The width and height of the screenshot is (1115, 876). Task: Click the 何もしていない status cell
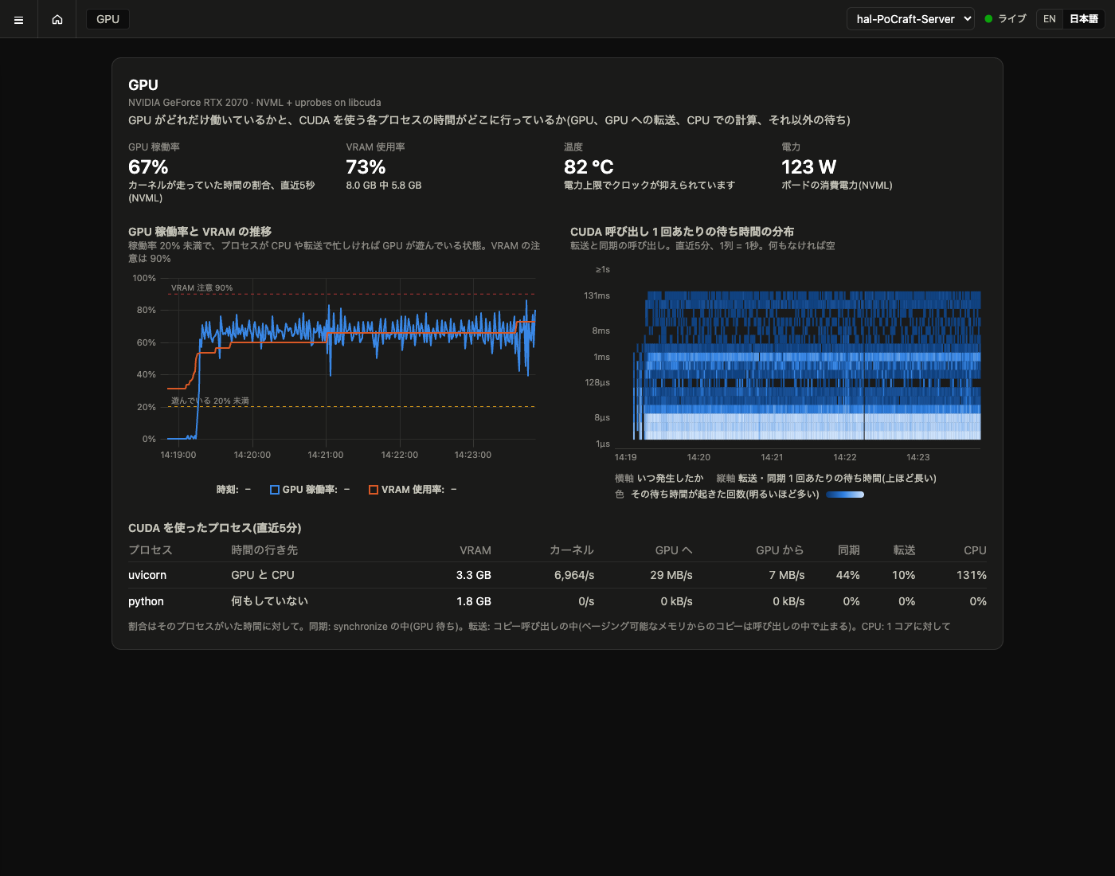pyautogui.click(x=269, y=601)
